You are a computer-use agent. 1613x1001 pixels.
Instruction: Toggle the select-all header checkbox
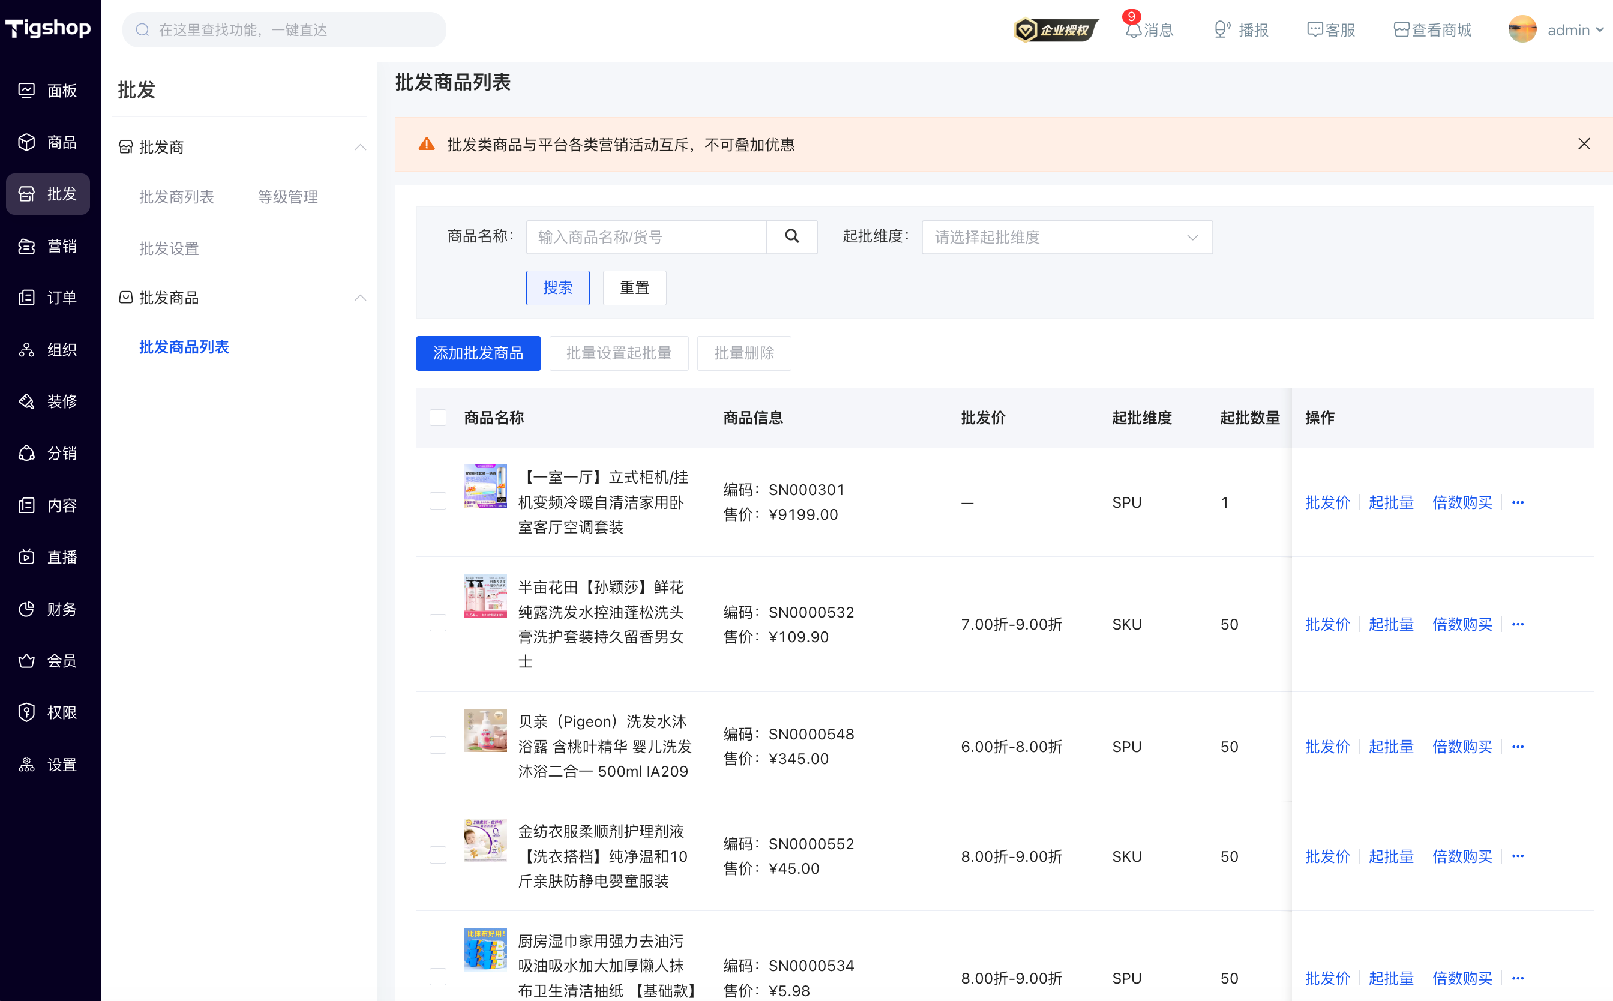tap(438, 418)
